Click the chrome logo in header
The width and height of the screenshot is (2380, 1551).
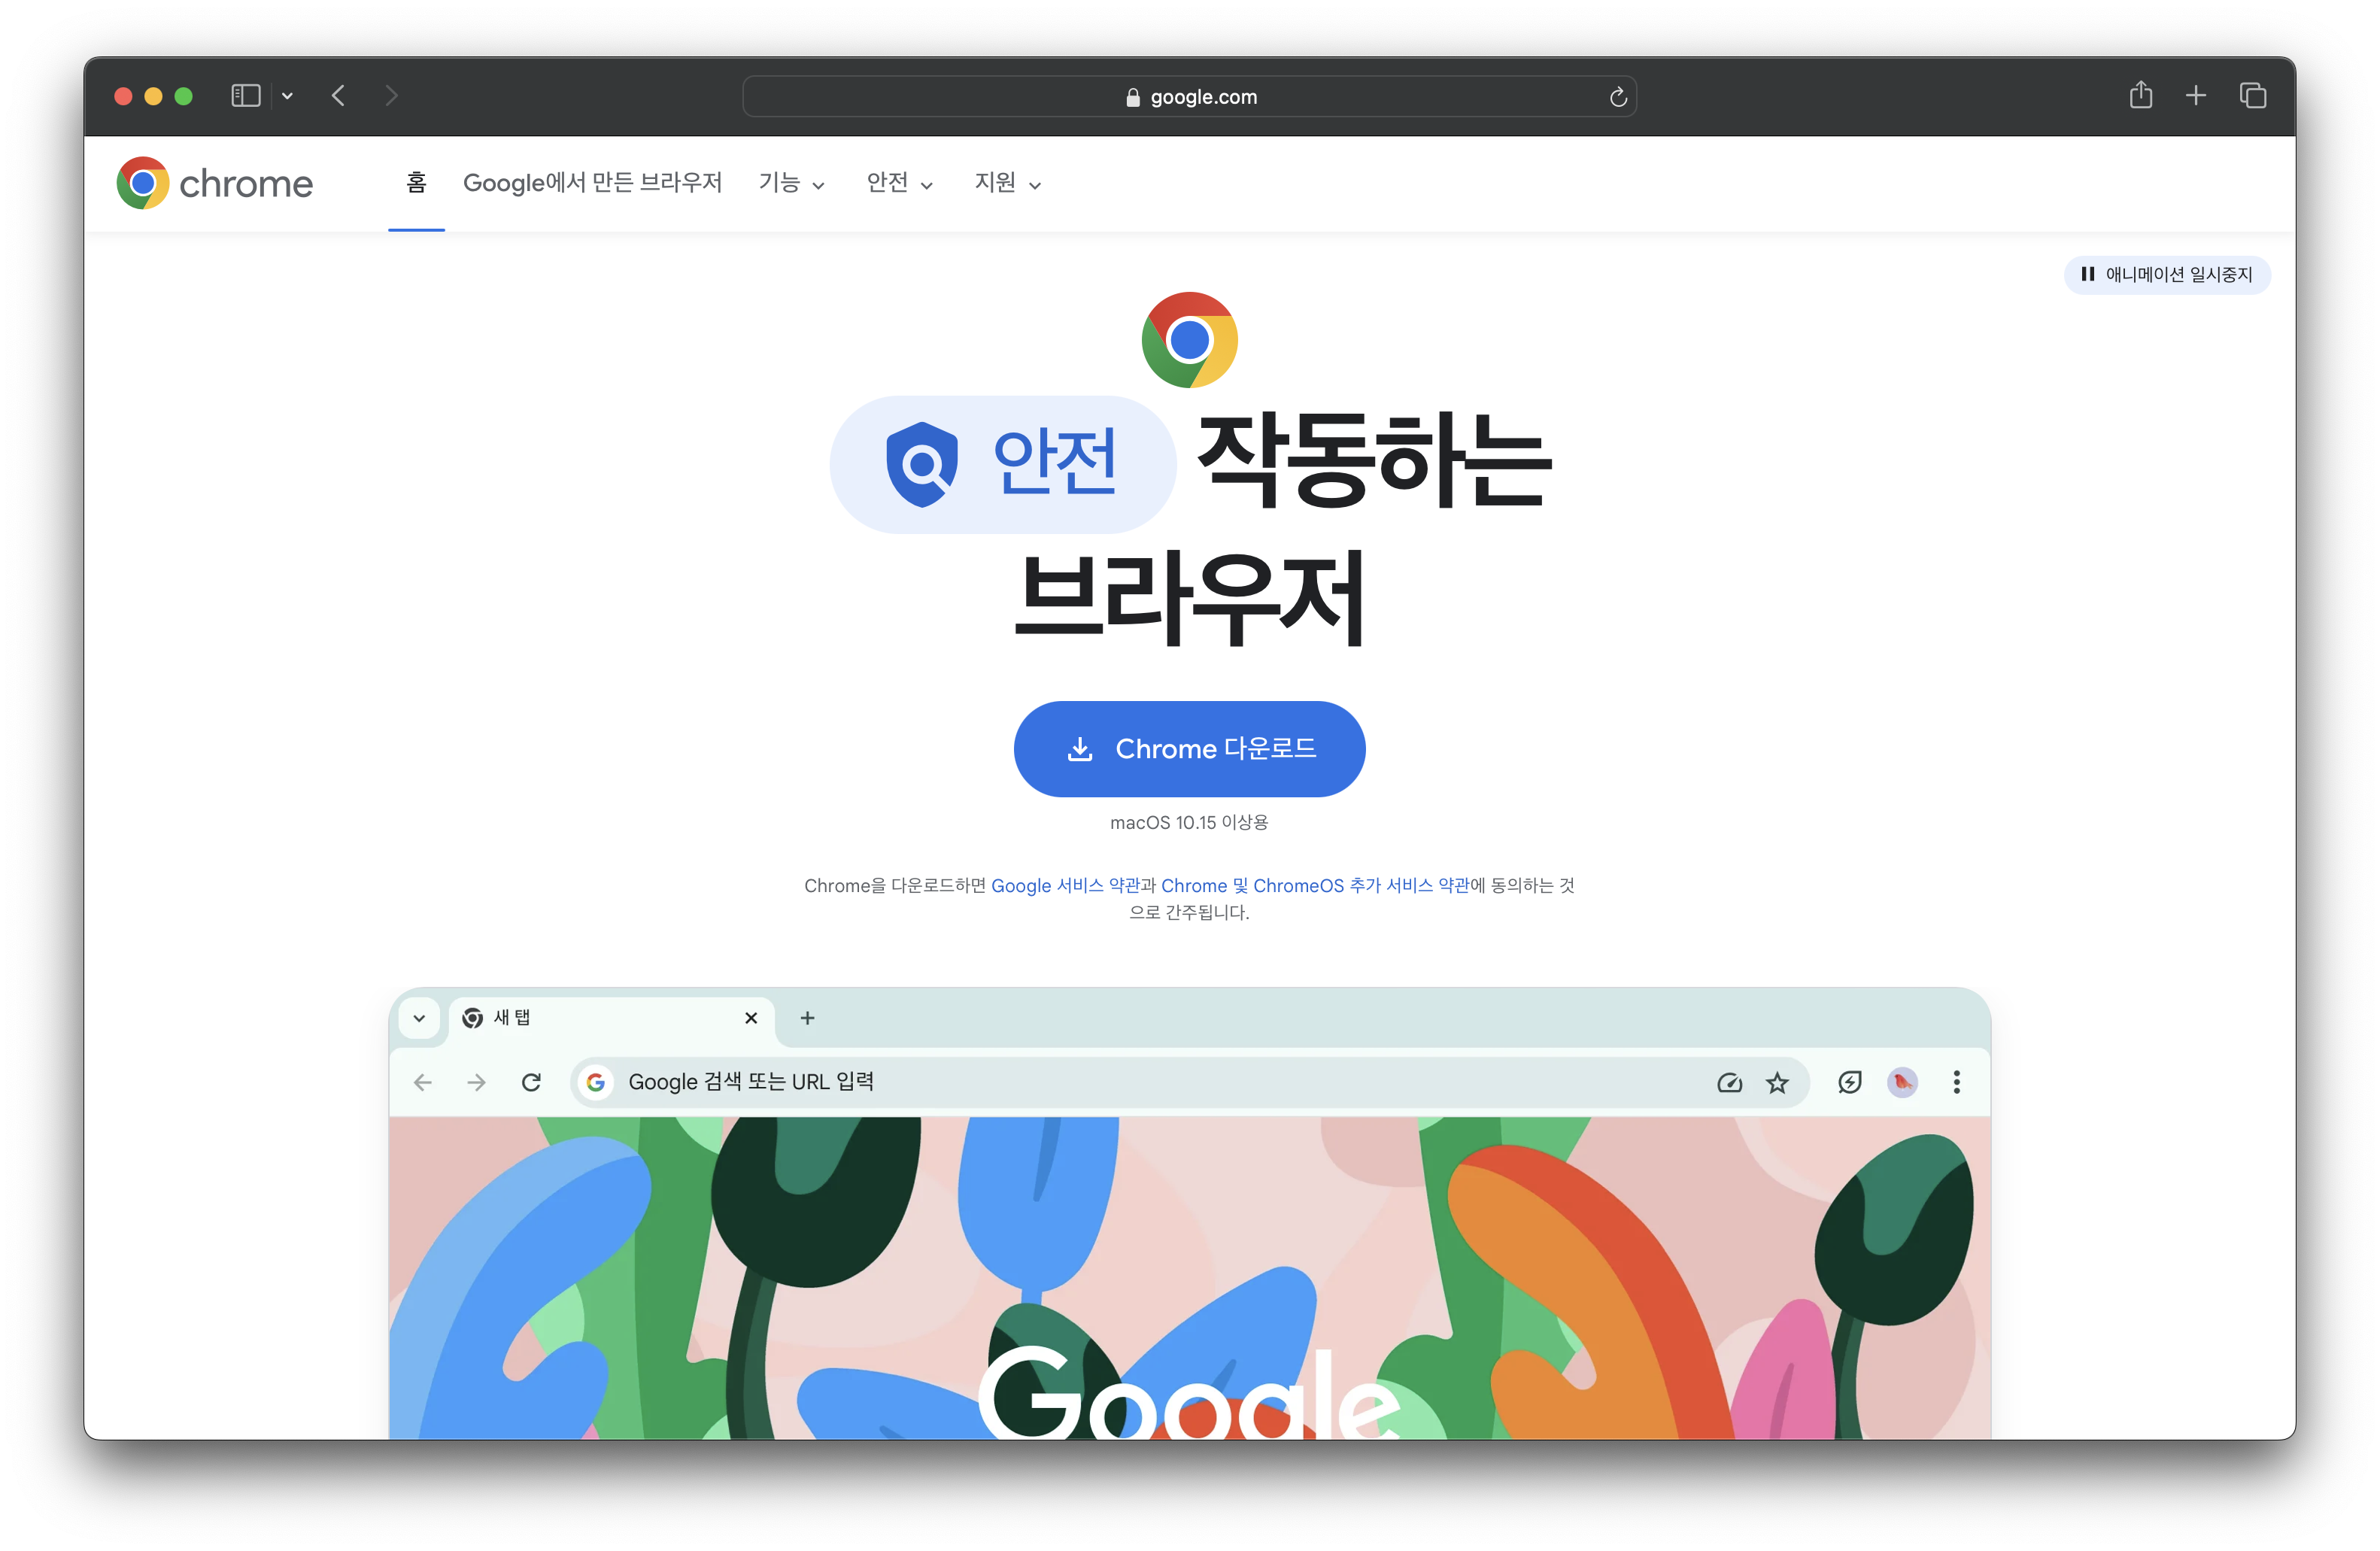215,183
